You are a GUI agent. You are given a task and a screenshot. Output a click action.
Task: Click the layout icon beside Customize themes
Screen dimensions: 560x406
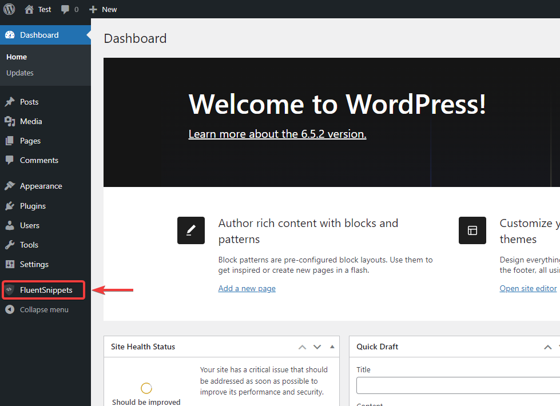[472, 230]
